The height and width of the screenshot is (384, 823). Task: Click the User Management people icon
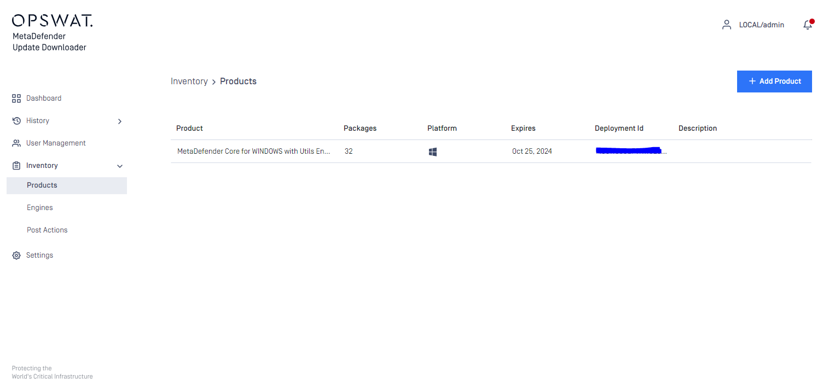point(16,143)
